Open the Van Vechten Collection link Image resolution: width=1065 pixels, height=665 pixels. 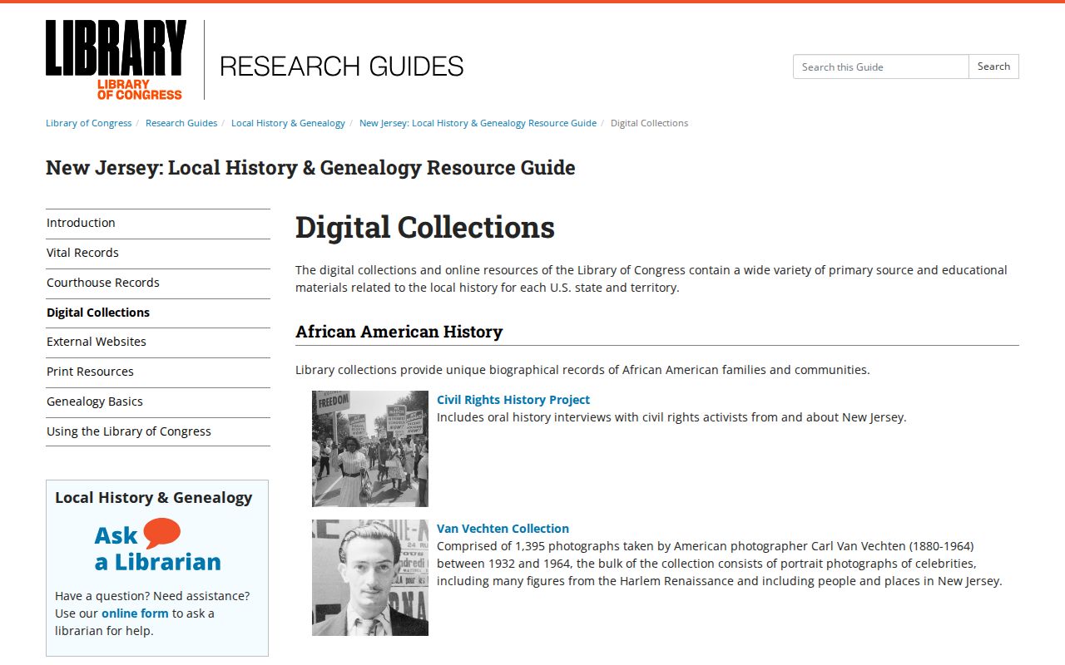(x=503, y=529)
